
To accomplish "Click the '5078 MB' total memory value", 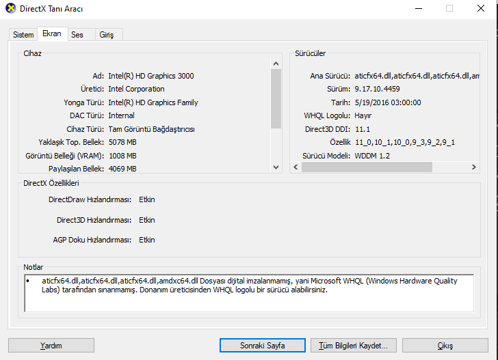I will [122, 142].
